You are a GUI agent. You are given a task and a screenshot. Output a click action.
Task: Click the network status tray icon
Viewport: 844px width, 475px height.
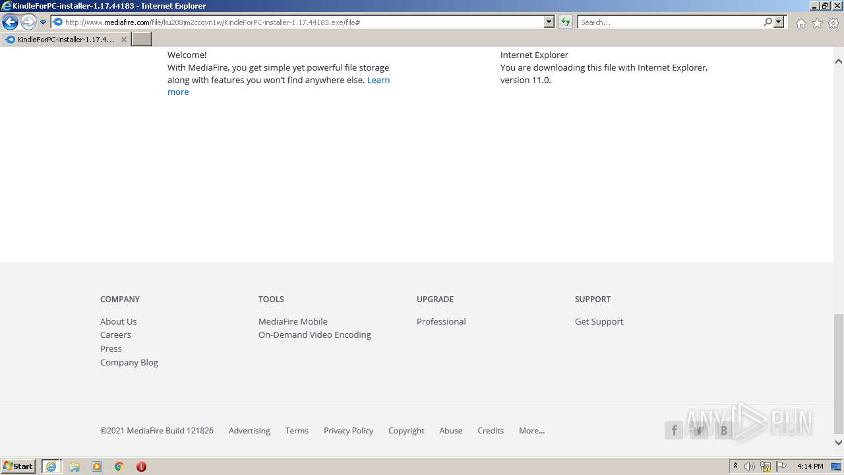[766, 466]
